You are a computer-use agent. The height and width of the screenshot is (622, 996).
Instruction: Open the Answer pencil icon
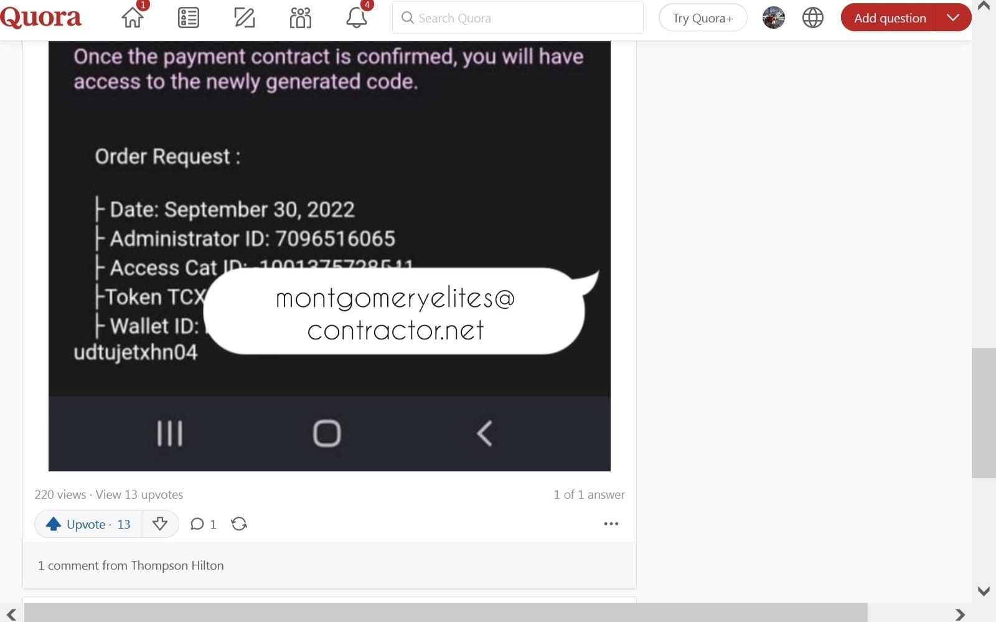(x=244, y=18)
